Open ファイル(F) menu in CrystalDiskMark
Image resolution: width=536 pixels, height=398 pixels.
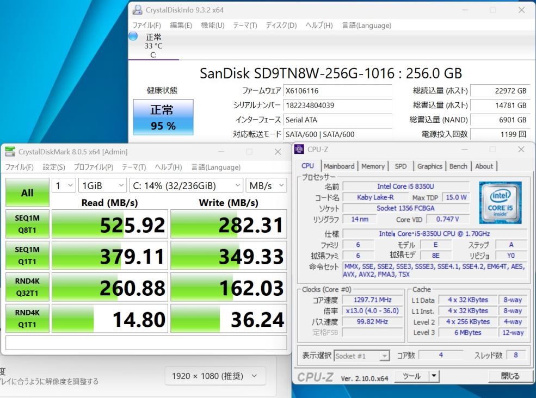pos(19,167)
